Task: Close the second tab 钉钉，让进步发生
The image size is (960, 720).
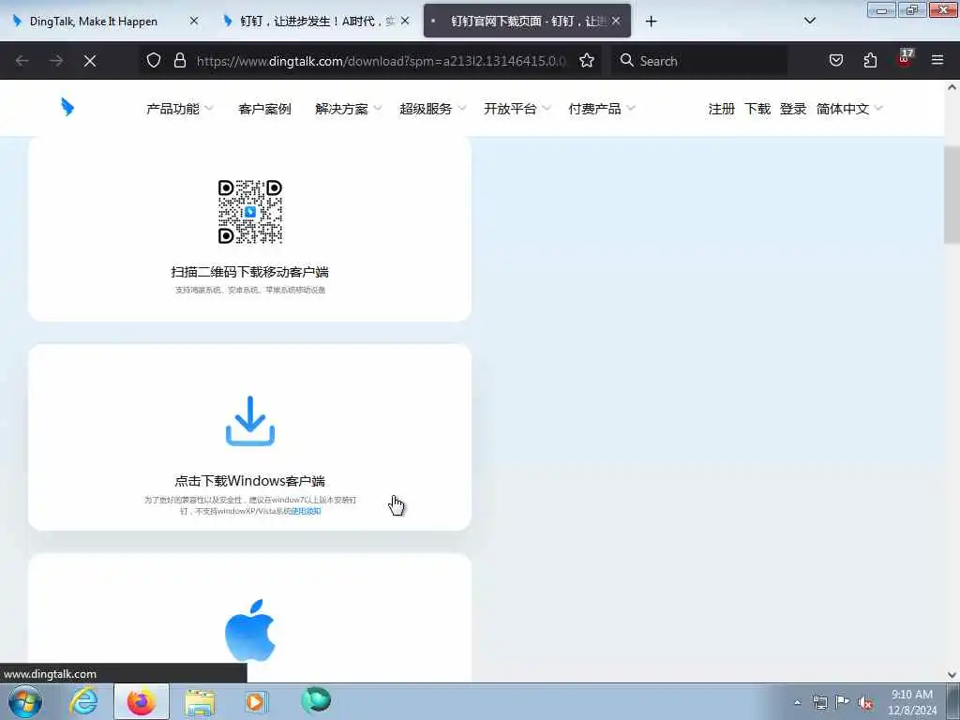Action: pos(405,21)
